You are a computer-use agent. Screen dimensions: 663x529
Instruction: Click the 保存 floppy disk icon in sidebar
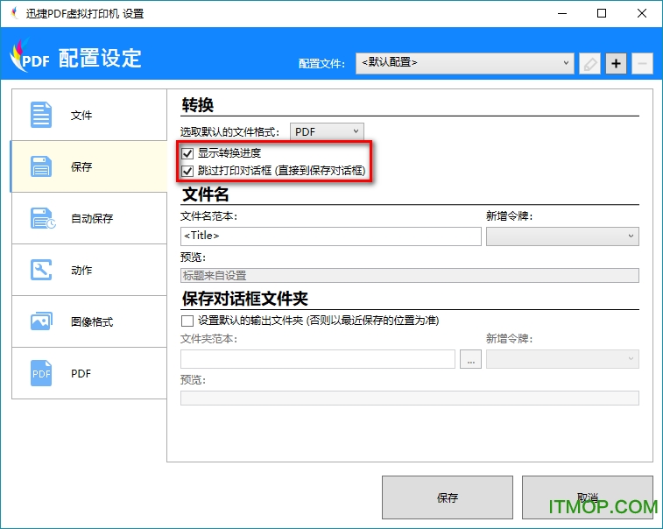pyautogui.click(x=41, y=166)
